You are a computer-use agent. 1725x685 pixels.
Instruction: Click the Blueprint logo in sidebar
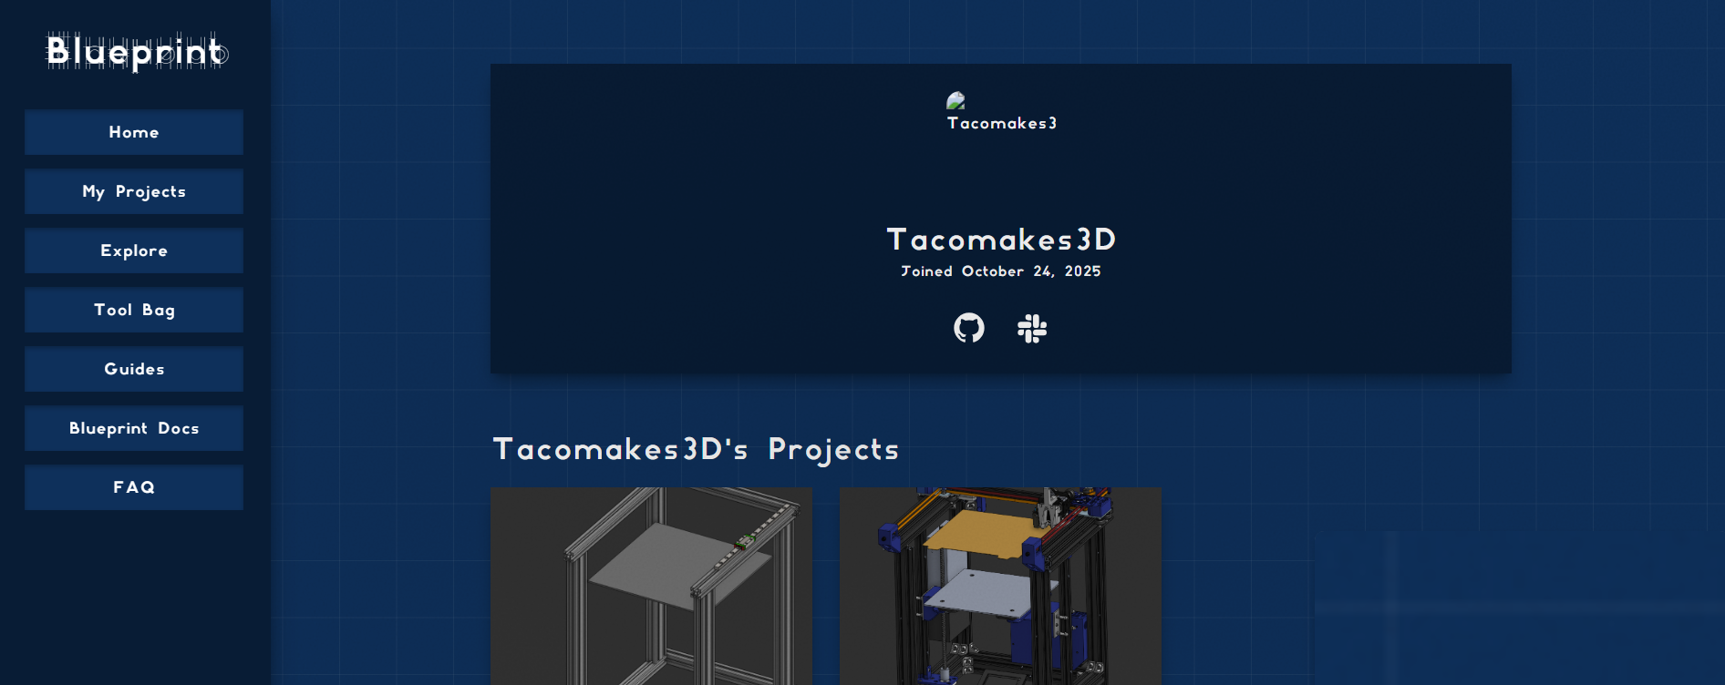click(136, 52)
